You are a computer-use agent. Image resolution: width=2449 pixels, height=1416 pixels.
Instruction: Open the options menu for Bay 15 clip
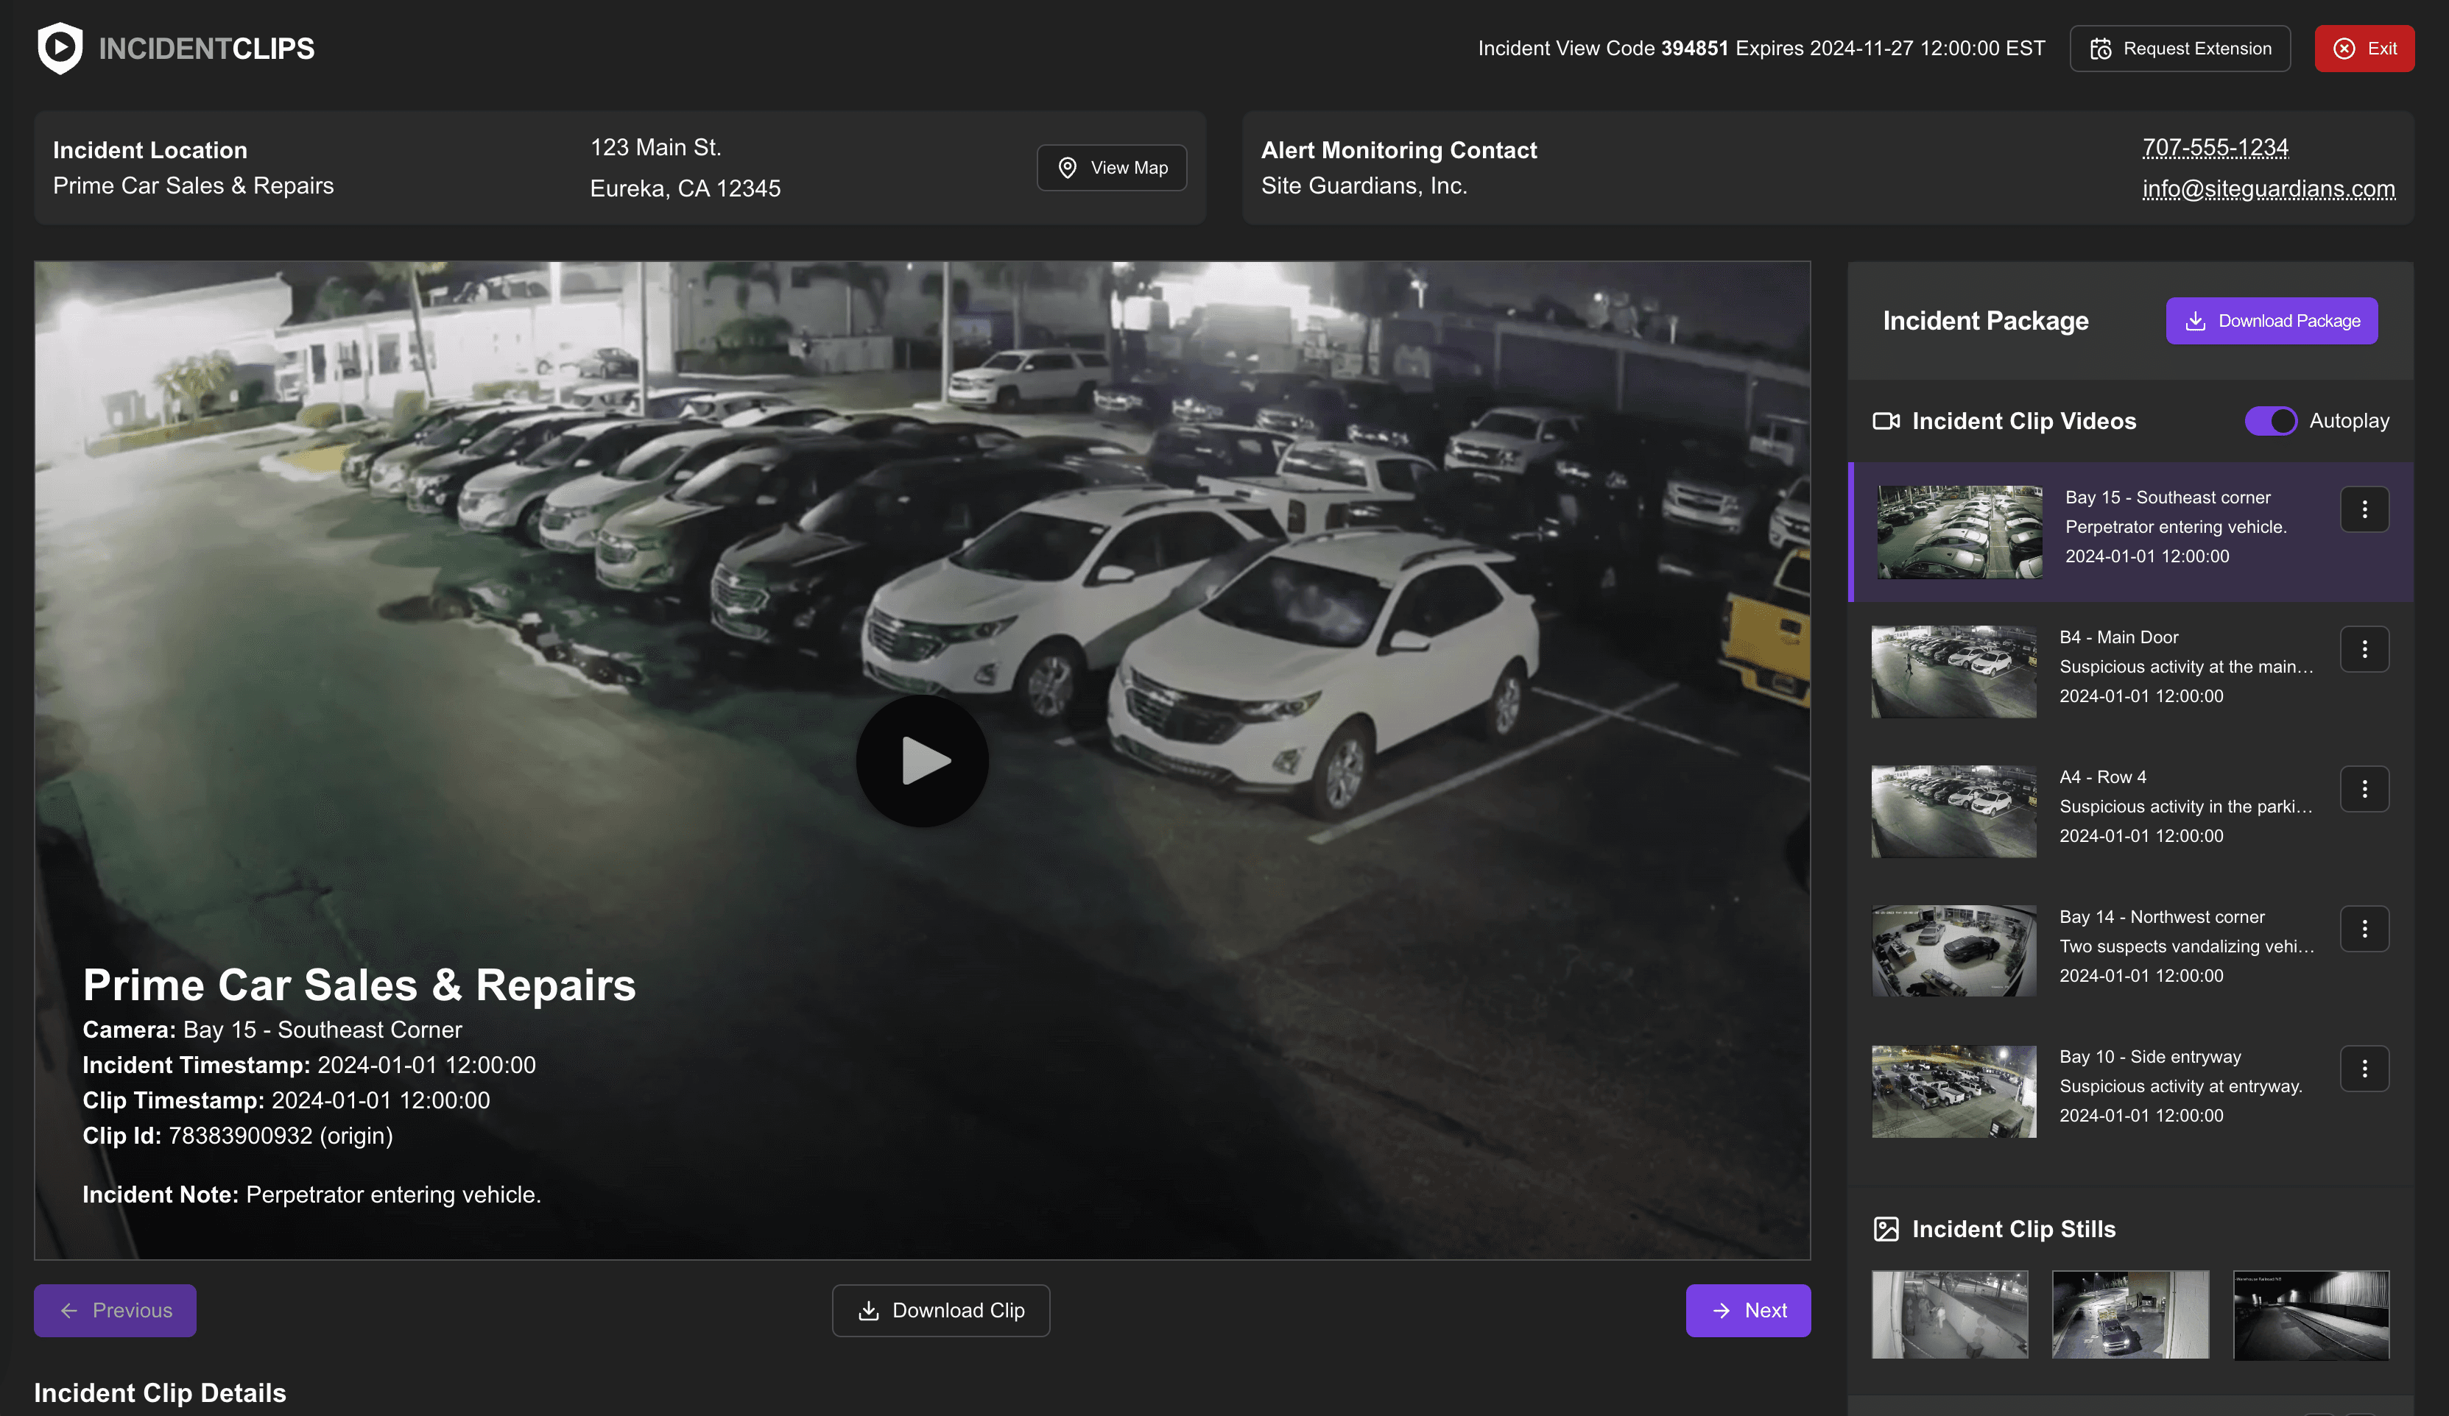[x=2365, y=509]
